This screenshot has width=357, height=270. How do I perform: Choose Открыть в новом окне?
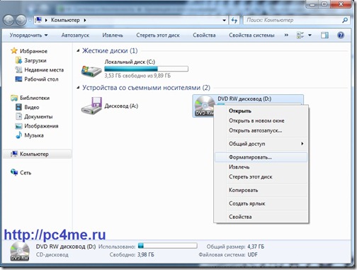261,120
